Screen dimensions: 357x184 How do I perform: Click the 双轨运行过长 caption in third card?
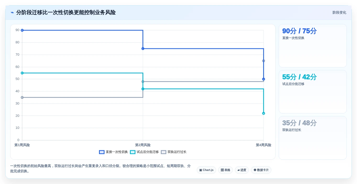292,130
